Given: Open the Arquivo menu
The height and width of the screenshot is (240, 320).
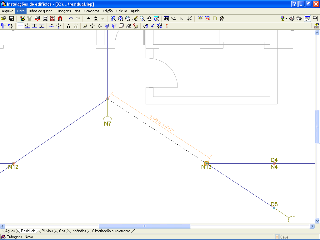Looking at the screenshot, I should 7,11.
